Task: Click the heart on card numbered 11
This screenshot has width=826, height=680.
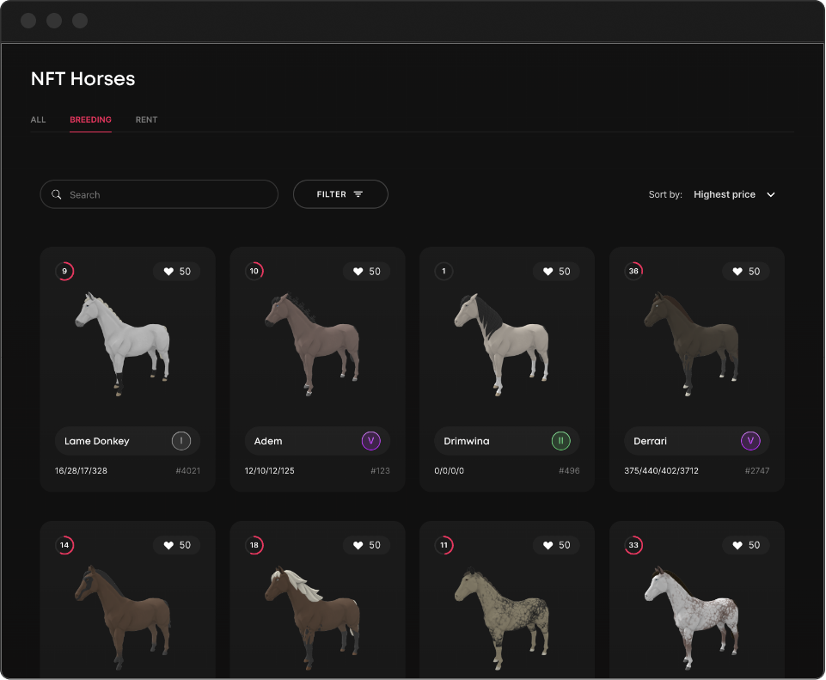Action: [548, 545]
